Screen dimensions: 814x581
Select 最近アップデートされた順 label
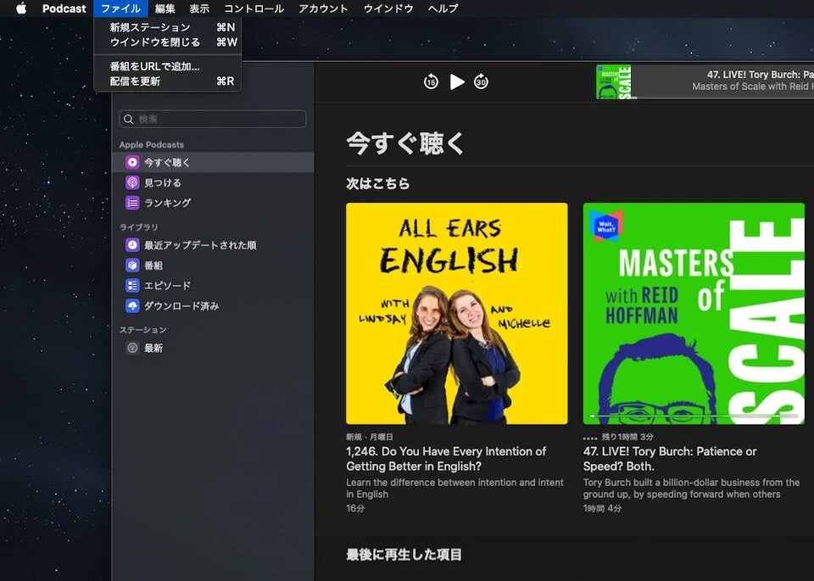[x=200, y=245]
